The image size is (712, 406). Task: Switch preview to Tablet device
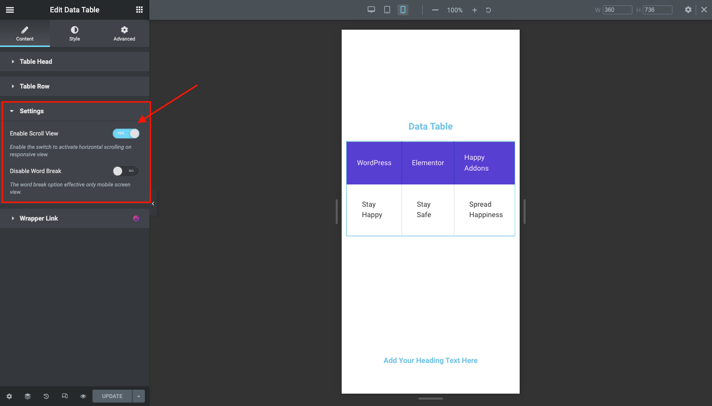tap(387, 9)
